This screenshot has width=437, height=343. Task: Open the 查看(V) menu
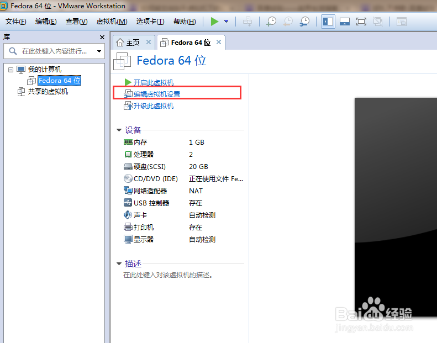tap(76, 22)
